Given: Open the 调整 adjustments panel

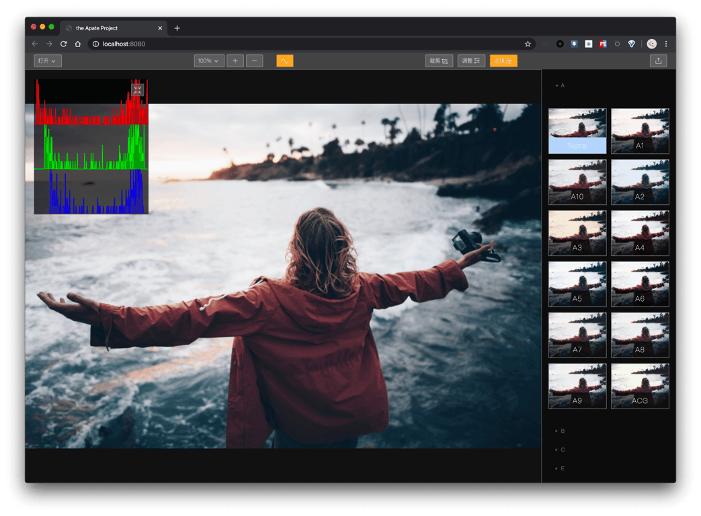Looking at the screenshot, I should pos(470,61).
